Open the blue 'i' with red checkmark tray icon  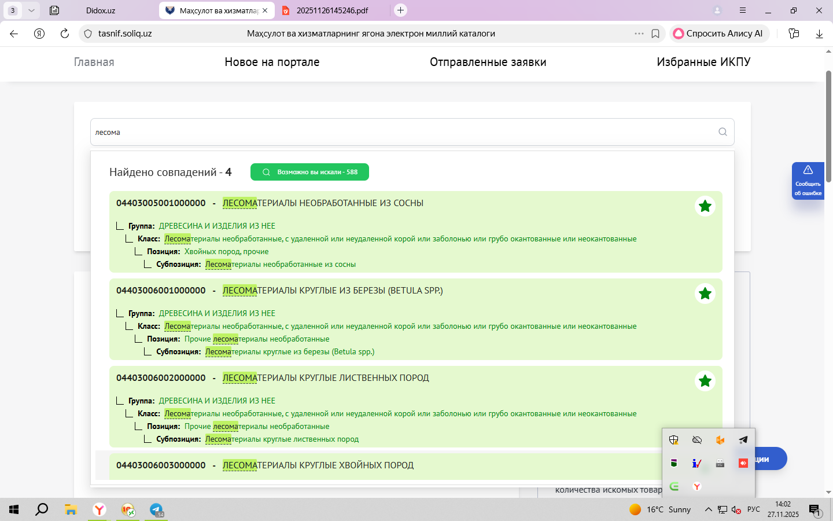pyautogui.click(x=697, y=463)
